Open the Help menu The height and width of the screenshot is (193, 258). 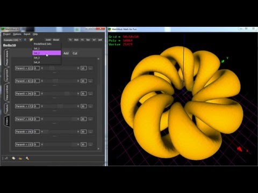35,34
